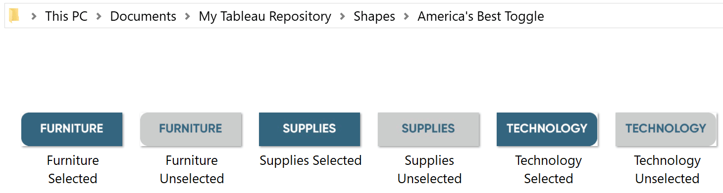Screen dimensions: 723x193
Task: Select the Furniture Selected thumbnail image
Action: click(x=72, y=129)
